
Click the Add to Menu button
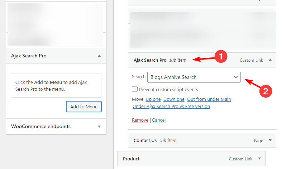click(x=84, y=107)
